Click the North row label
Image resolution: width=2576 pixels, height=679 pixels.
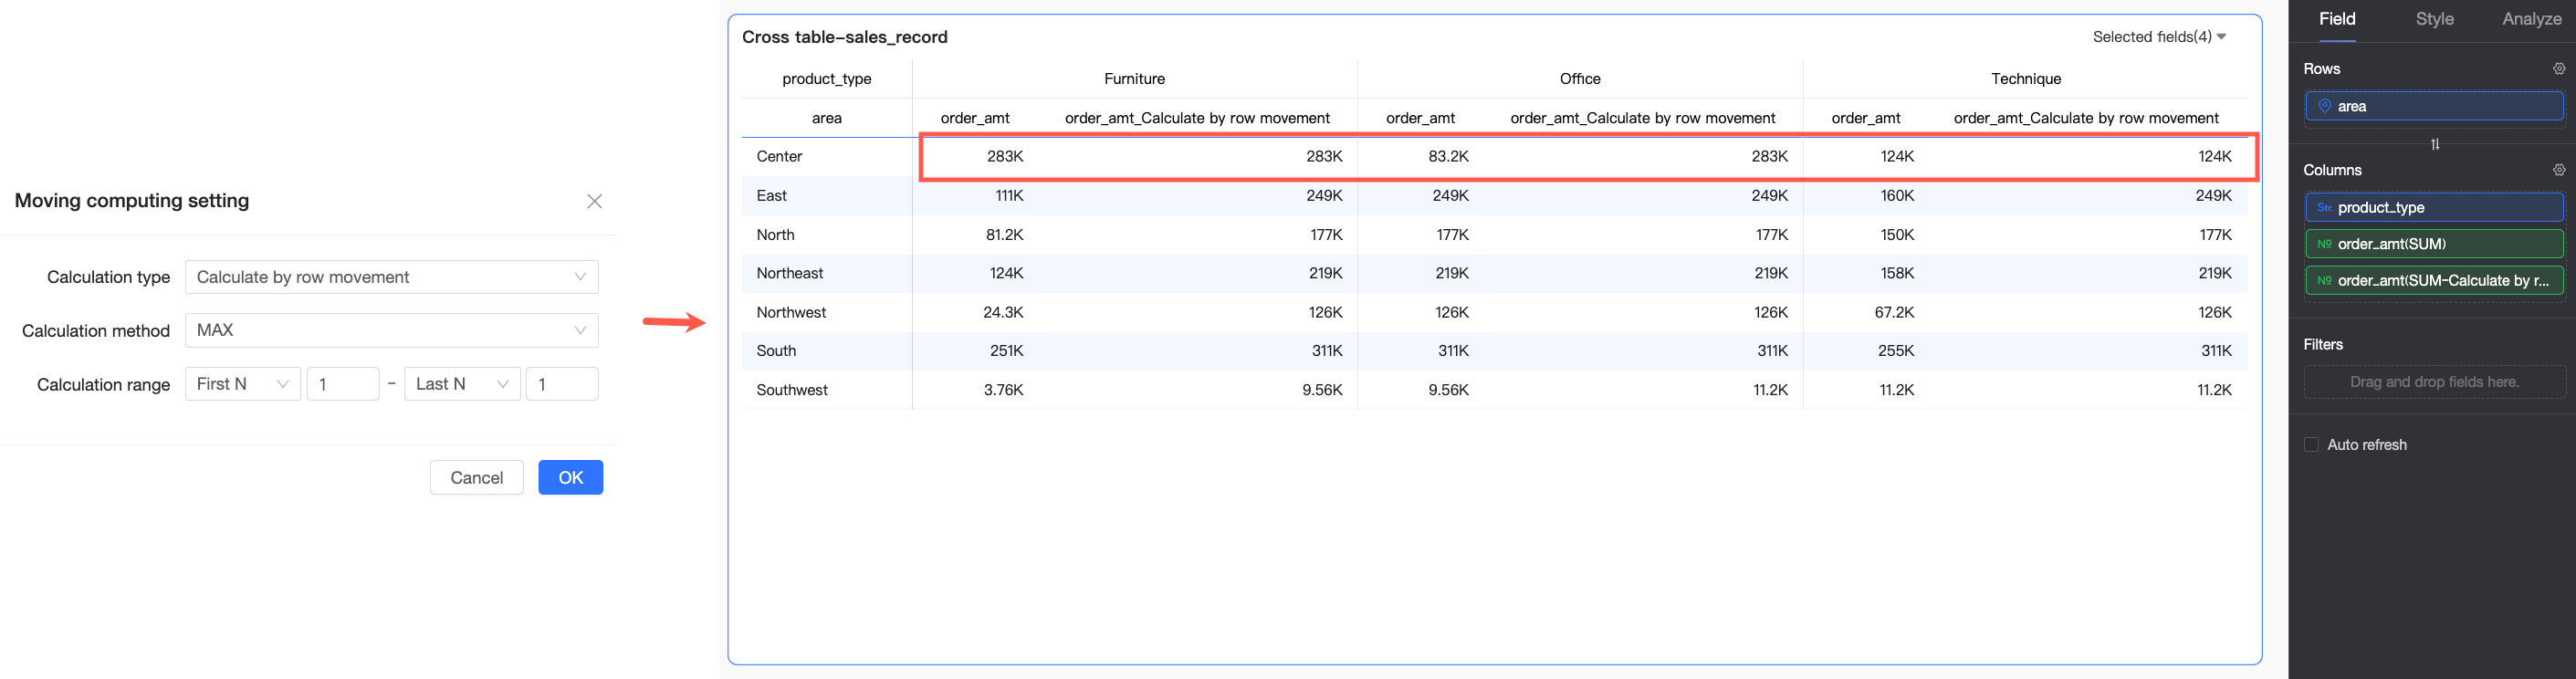(x=775, y=235)
